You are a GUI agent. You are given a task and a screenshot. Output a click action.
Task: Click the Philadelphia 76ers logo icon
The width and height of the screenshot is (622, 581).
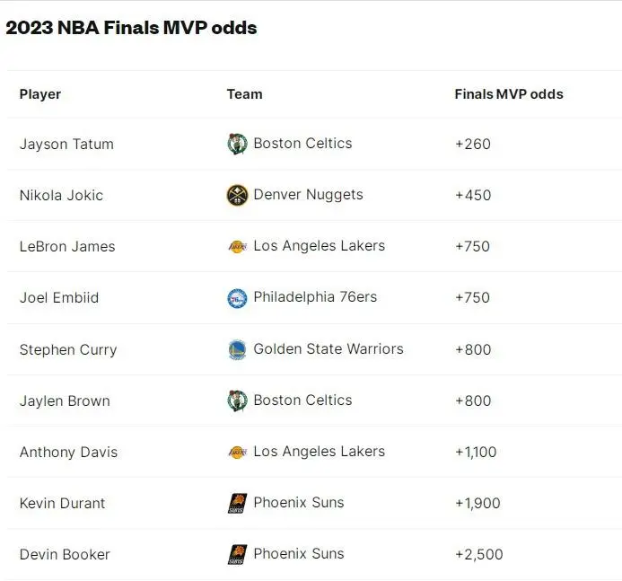pos(237,298)
